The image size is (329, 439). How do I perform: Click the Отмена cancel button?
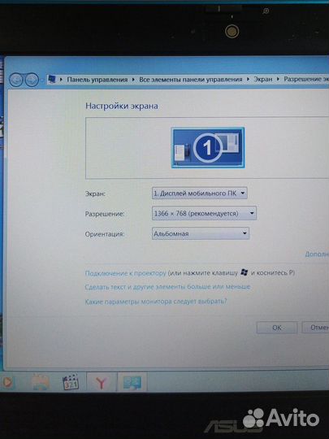pos(315,328)
